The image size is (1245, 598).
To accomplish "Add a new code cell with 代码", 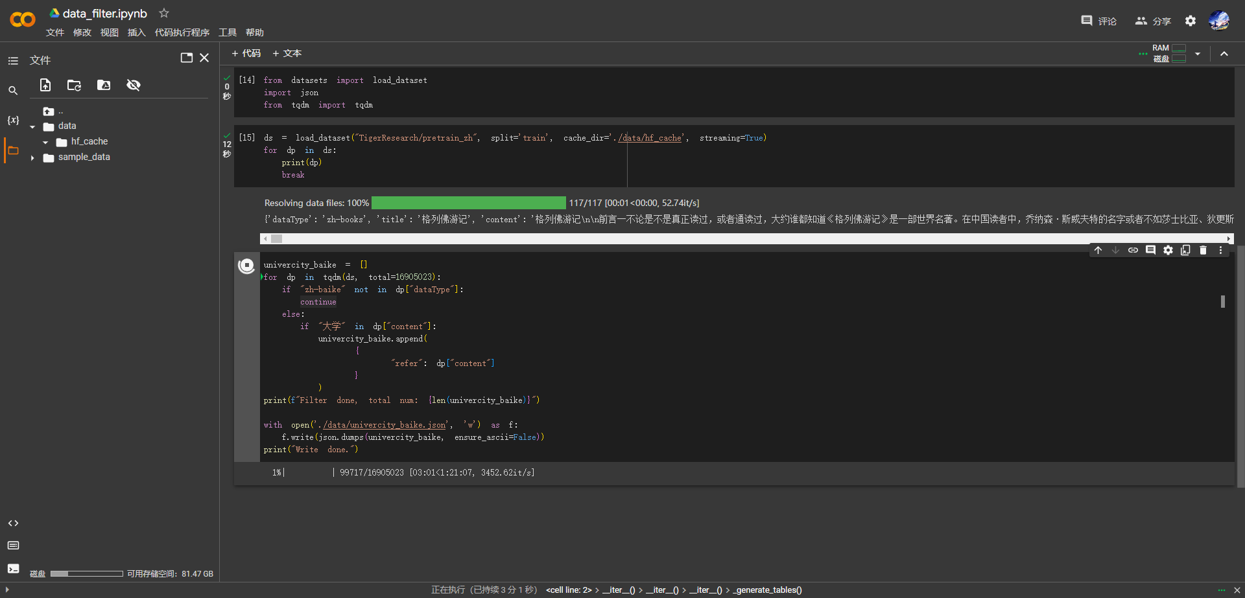I will [246, 53].
